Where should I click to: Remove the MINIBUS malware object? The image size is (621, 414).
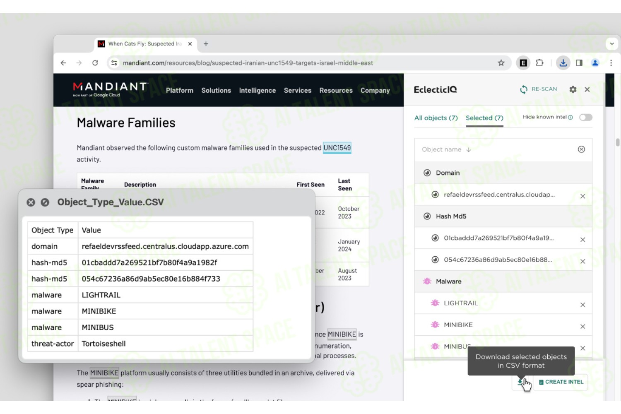tap(582, 349)
